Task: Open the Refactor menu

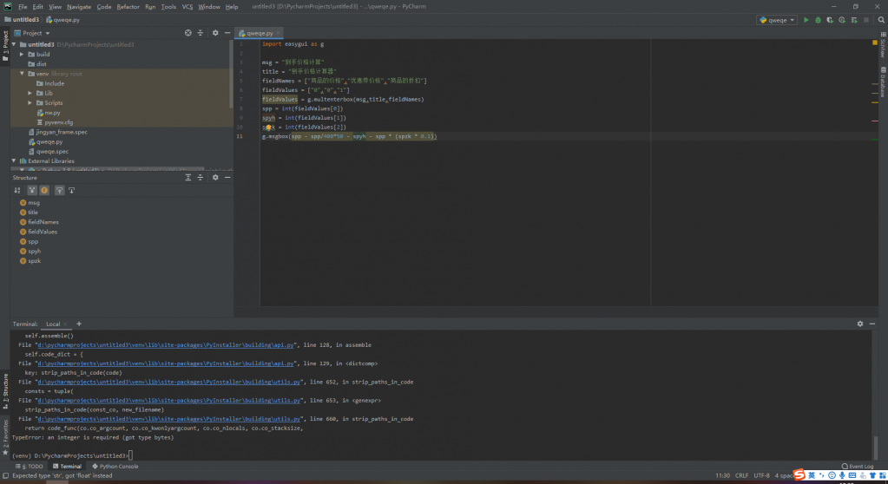Action: tap(128, 6)
